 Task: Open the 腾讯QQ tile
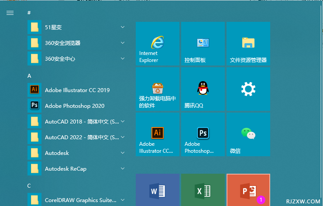point(203,89)
